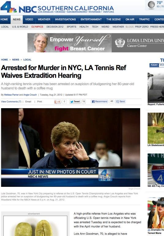This screenshot has width=164, height=236.
Task: Open the Loma Linda breast cancer ad
Action: [x=96, y=43]
